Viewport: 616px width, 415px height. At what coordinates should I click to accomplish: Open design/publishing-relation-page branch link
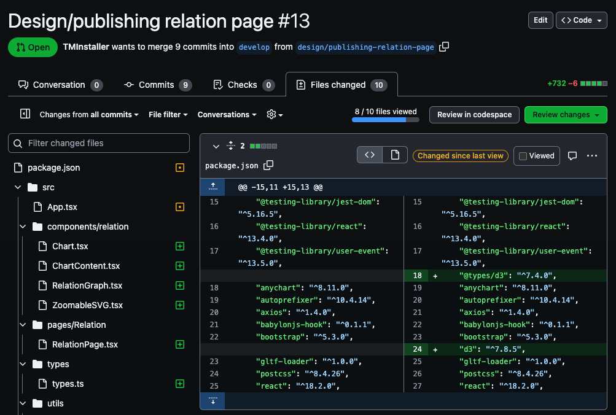[x=366, y=47]
